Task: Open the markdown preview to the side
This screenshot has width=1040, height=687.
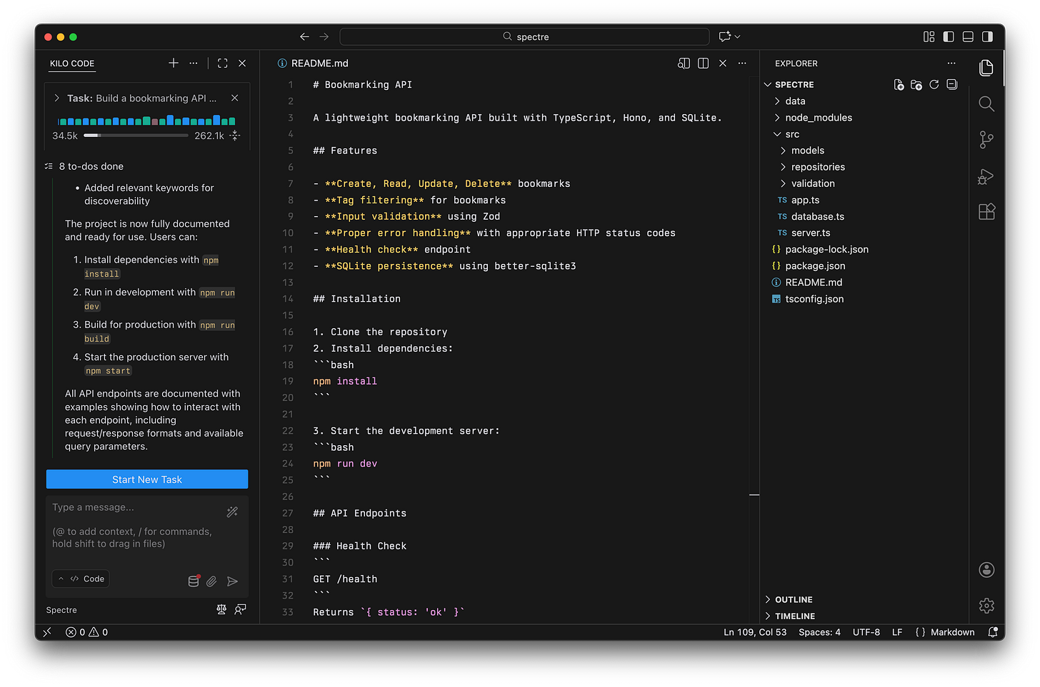Action: (684, 63)
